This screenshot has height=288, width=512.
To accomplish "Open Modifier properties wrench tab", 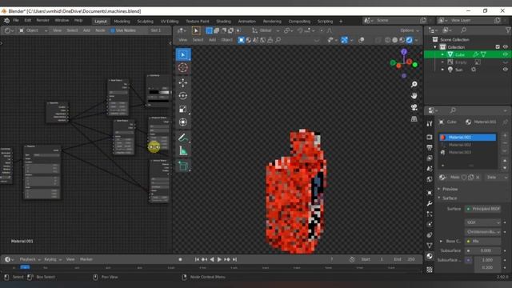I will 430,203.
